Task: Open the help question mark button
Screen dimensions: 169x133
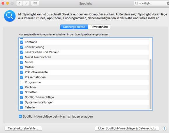Action: click(x=164, y=128)
